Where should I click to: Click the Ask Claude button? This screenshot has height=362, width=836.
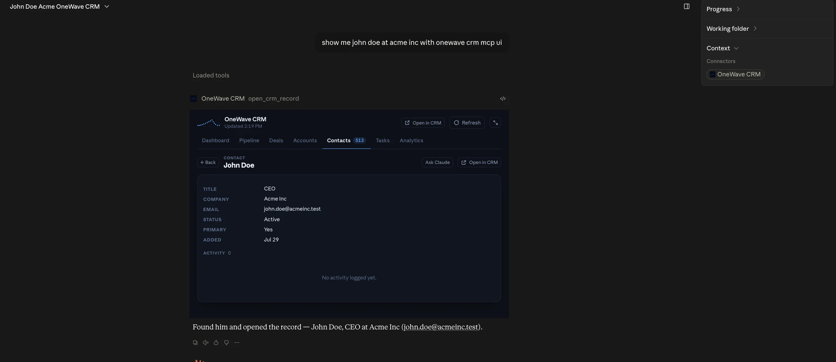coord(437,163)
